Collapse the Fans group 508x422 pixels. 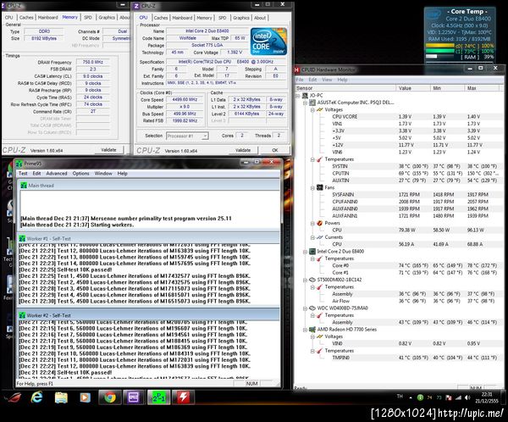click(x=312, y=188)
